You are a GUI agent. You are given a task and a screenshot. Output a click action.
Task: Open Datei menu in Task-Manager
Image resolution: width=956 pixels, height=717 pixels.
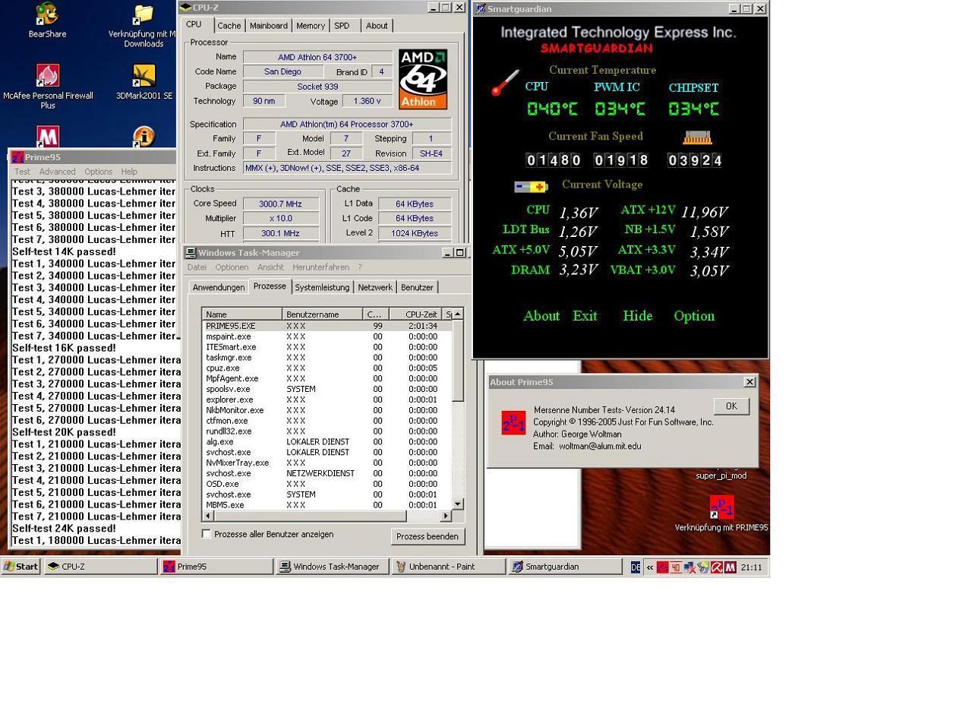tap(197, 267)
